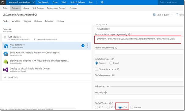Switch to the Variables tab

tap(16, 21)
